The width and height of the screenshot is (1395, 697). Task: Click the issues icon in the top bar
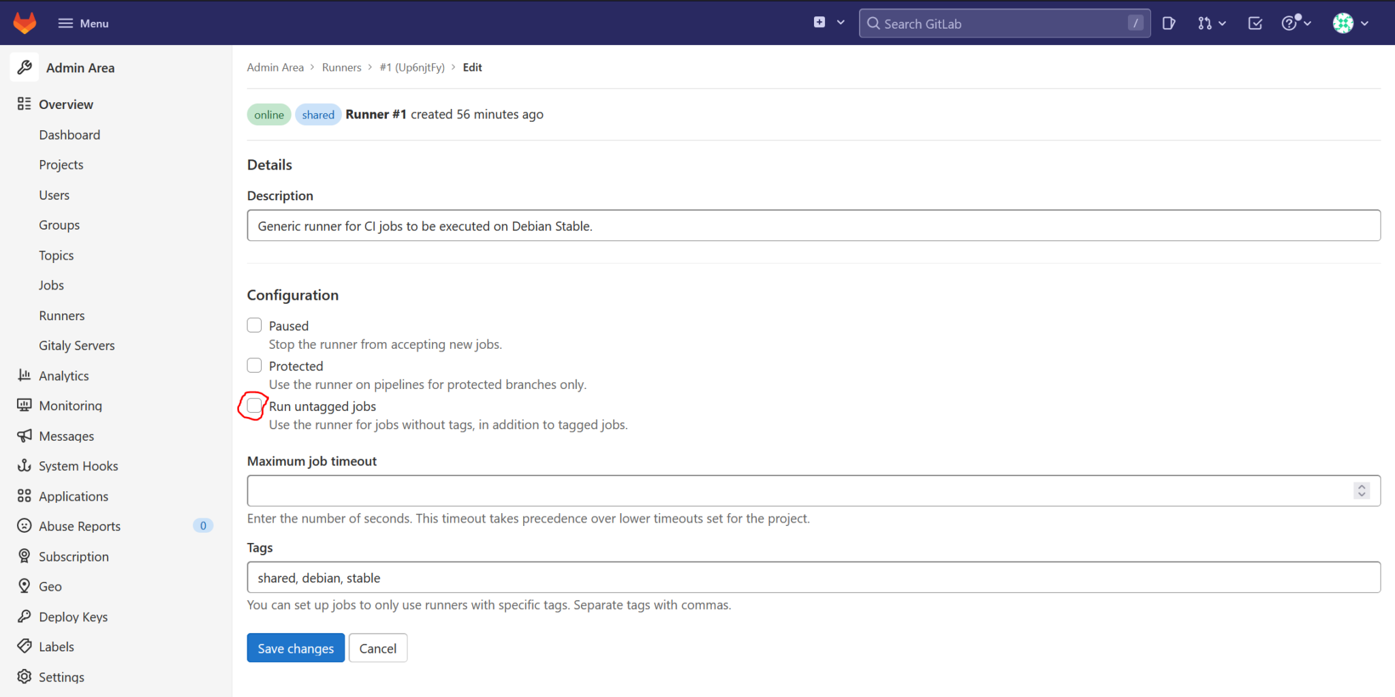click(x=1168, y=22)
